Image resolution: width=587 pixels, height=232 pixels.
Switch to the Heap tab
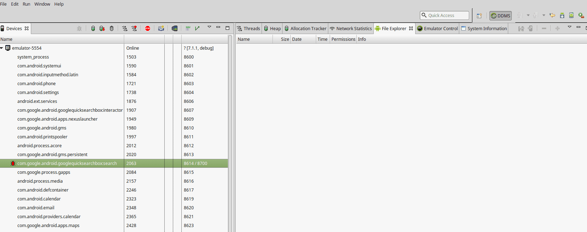tap(272, 28)
